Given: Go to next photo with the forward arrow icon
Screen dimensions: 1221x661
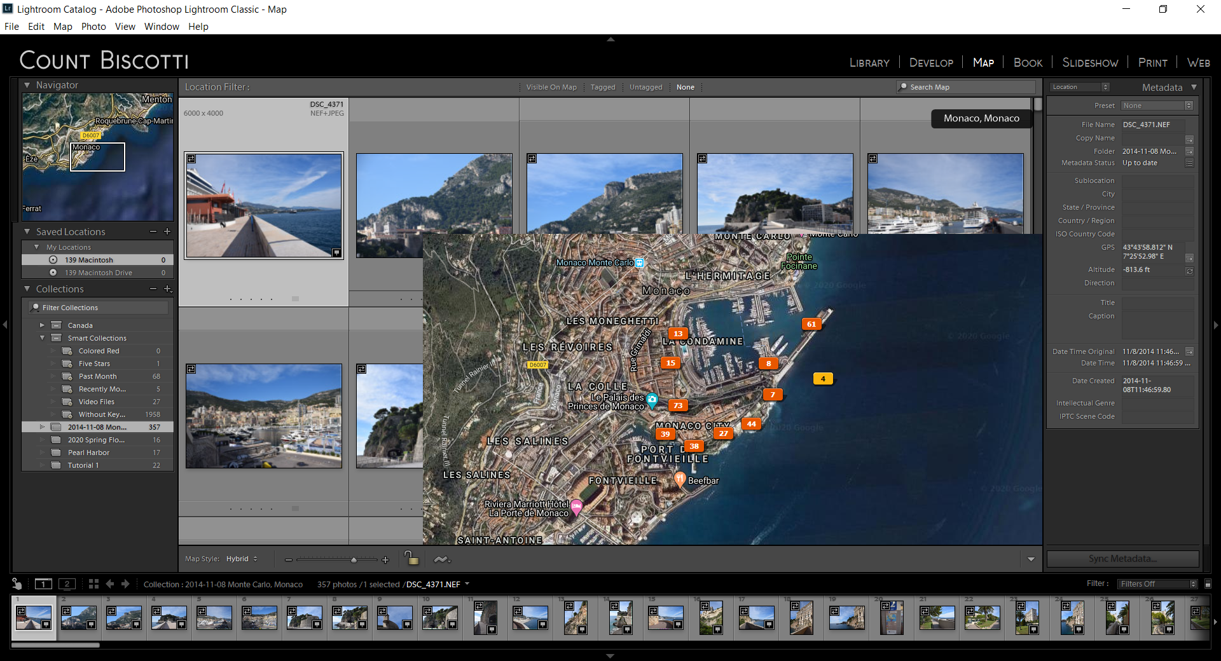Looking at the screenshot, I should (125, 584).
